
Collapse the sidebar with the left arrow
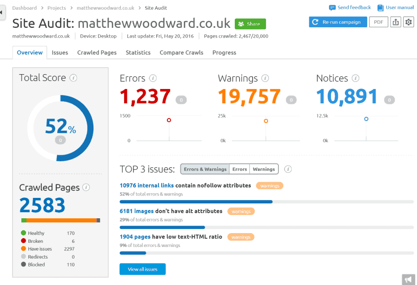pyautogui.click(x=1, y=13)
